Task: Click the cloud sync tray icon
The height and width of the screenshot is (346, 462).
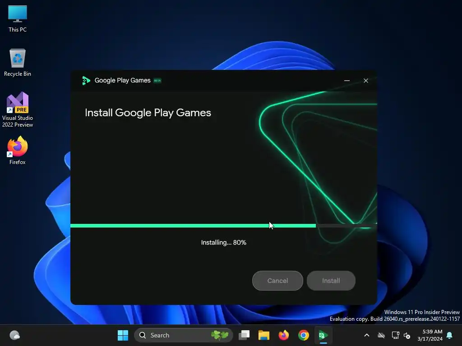Action: click(381, 335)
